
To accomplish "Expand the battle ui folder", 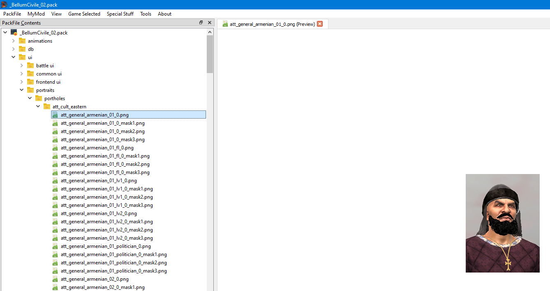I will coord(22,65).
